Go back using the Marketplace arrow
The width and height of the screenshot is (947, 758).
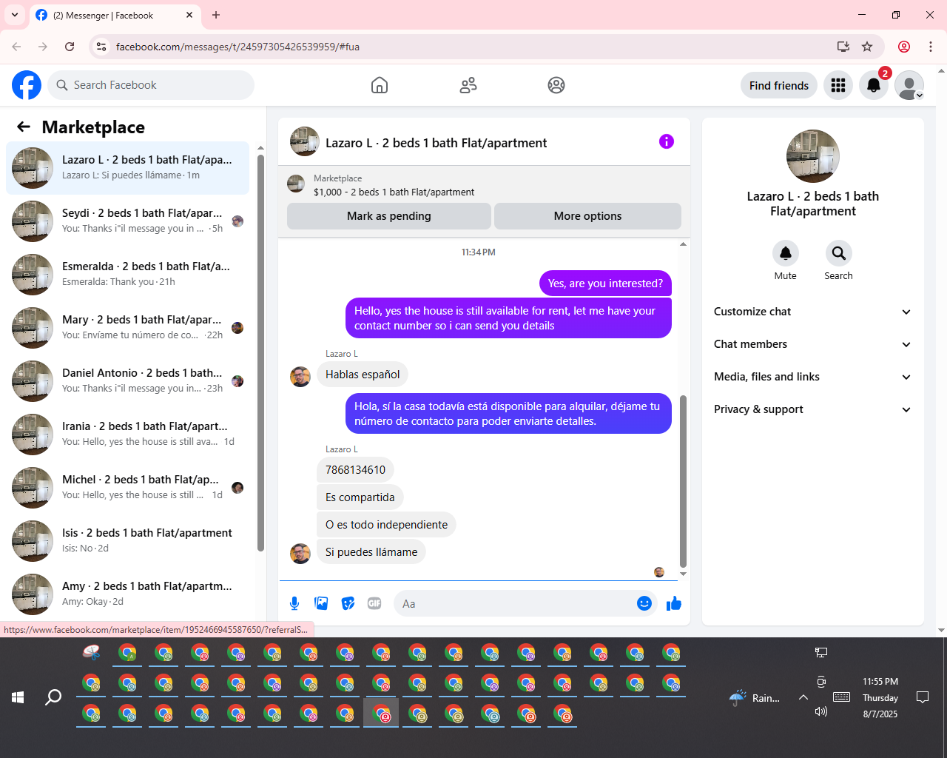(24, 127)
